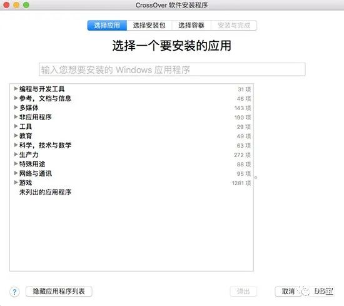The image size is (344, 306).
Task: Switch to the 选择安装包 tab
Action: [149, 26]
